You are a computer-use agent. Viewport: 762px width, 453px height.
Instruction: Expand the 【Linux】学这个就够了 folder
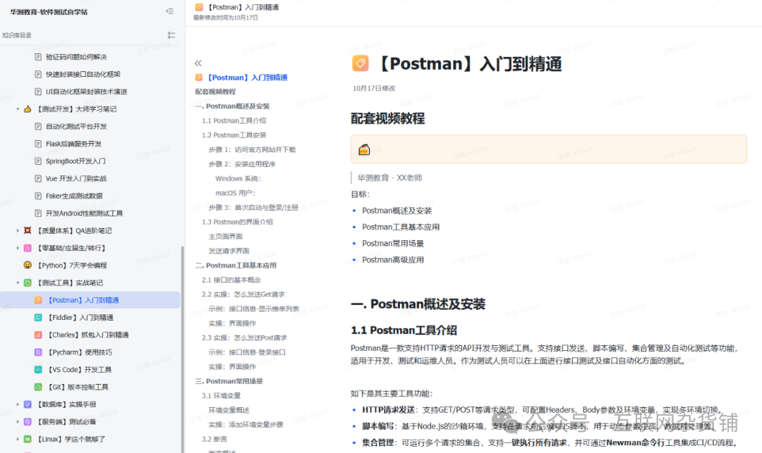point(18,439)
